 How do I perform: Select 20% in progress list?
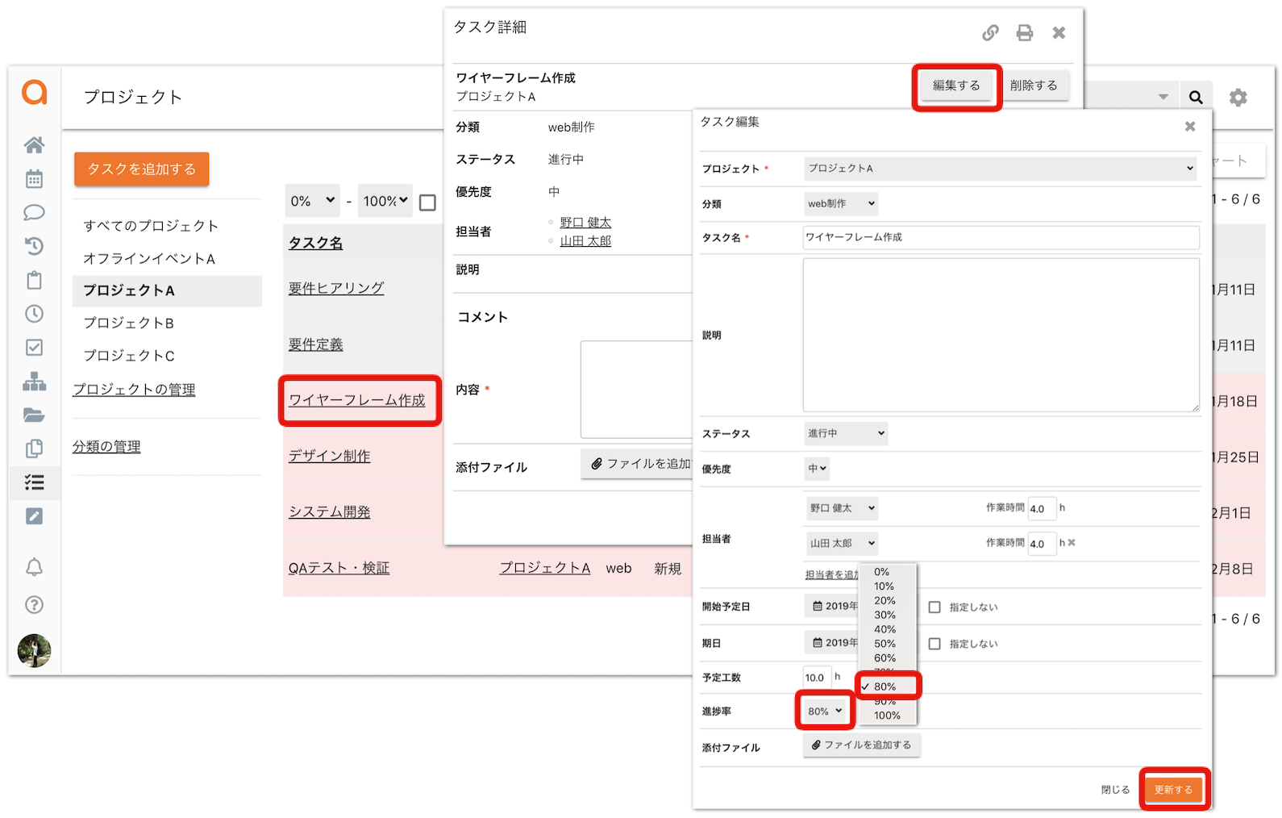(884, 601)
